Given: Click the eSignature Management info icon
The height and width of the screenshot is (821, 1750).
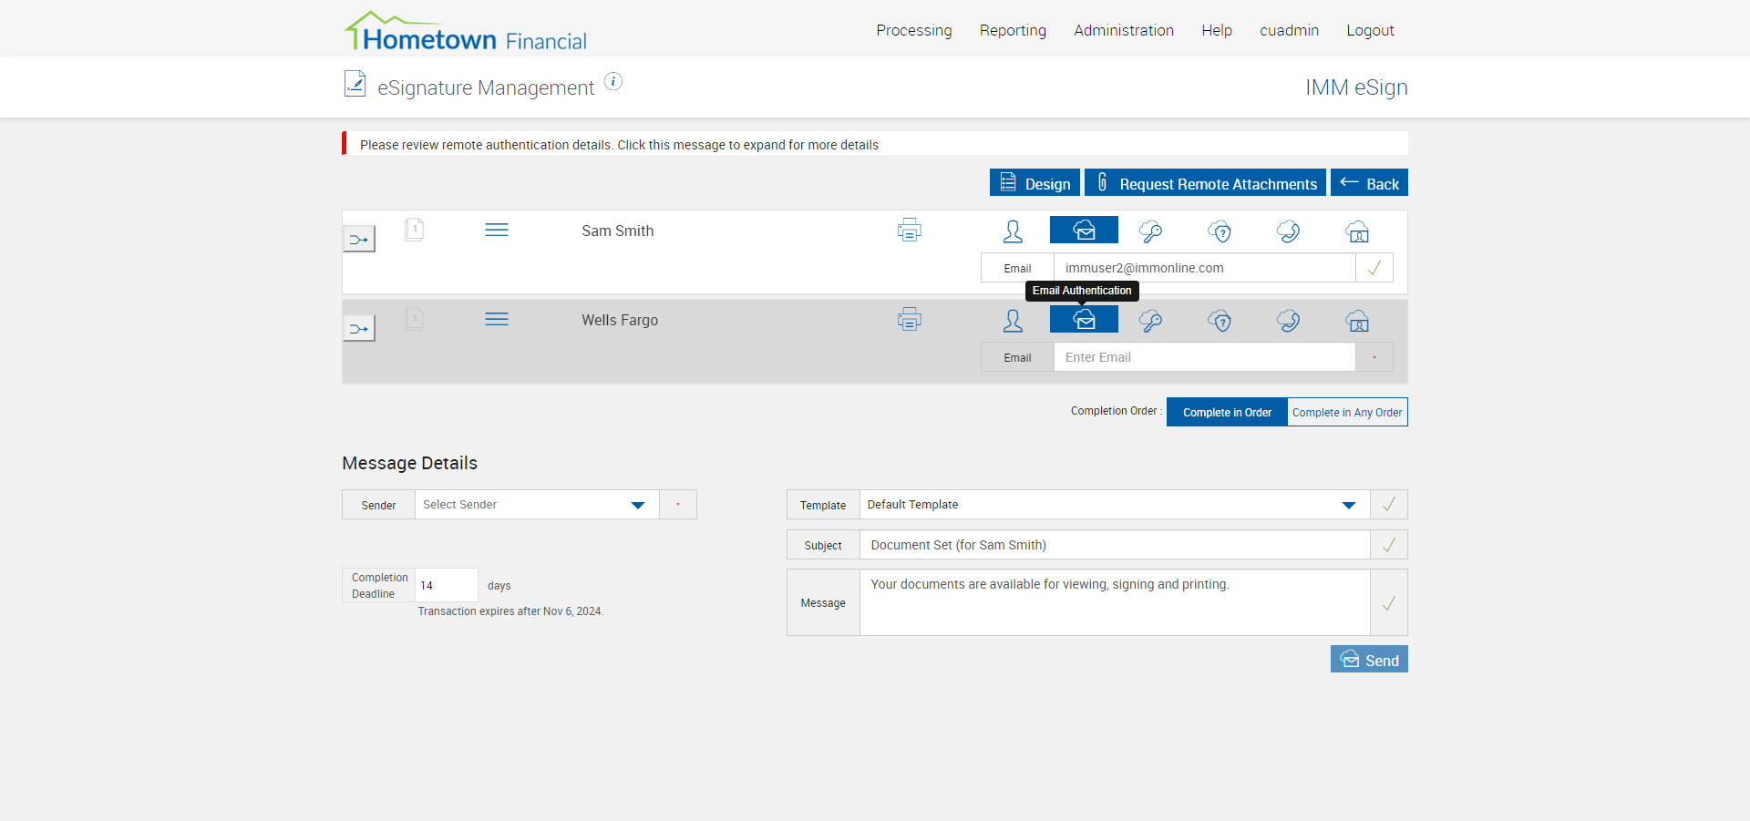Looking at the screenshot, I should click(x=613, y=82).
